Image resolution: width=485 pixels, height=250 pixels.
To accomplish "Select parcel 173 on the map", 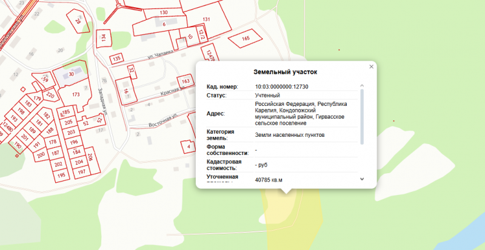I will (x=75, y=94).
